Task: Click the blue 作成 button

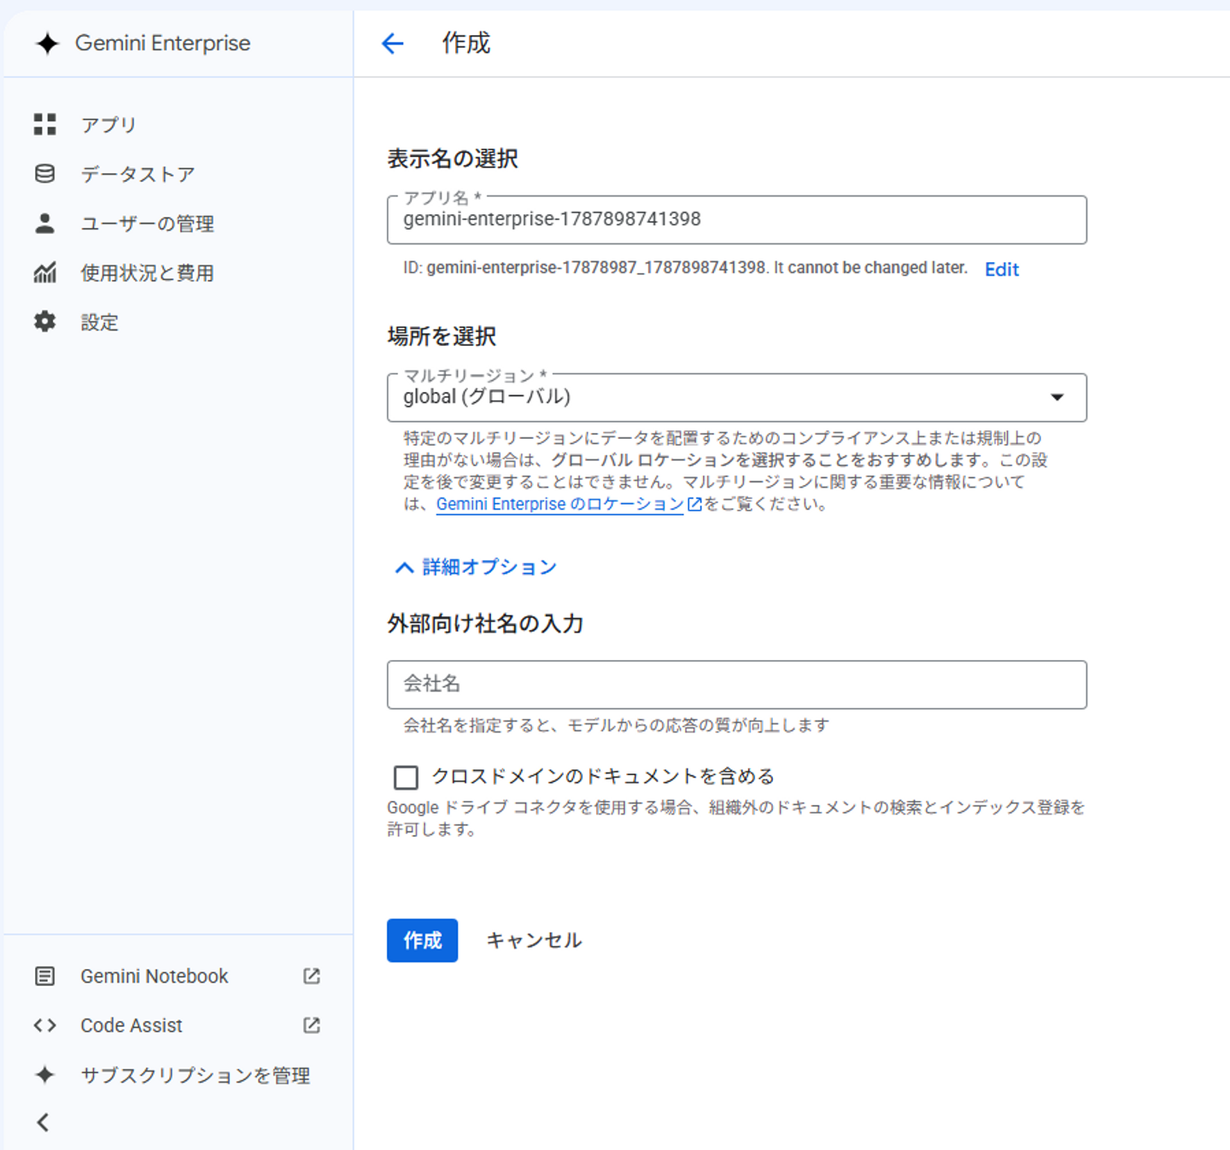Action: click(x=422, y=940)
